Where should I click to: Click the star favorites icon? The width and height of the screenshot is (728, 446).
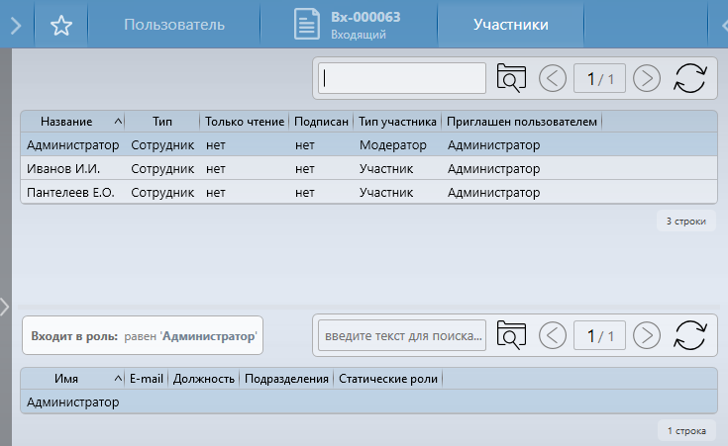(x=60, y=25)
